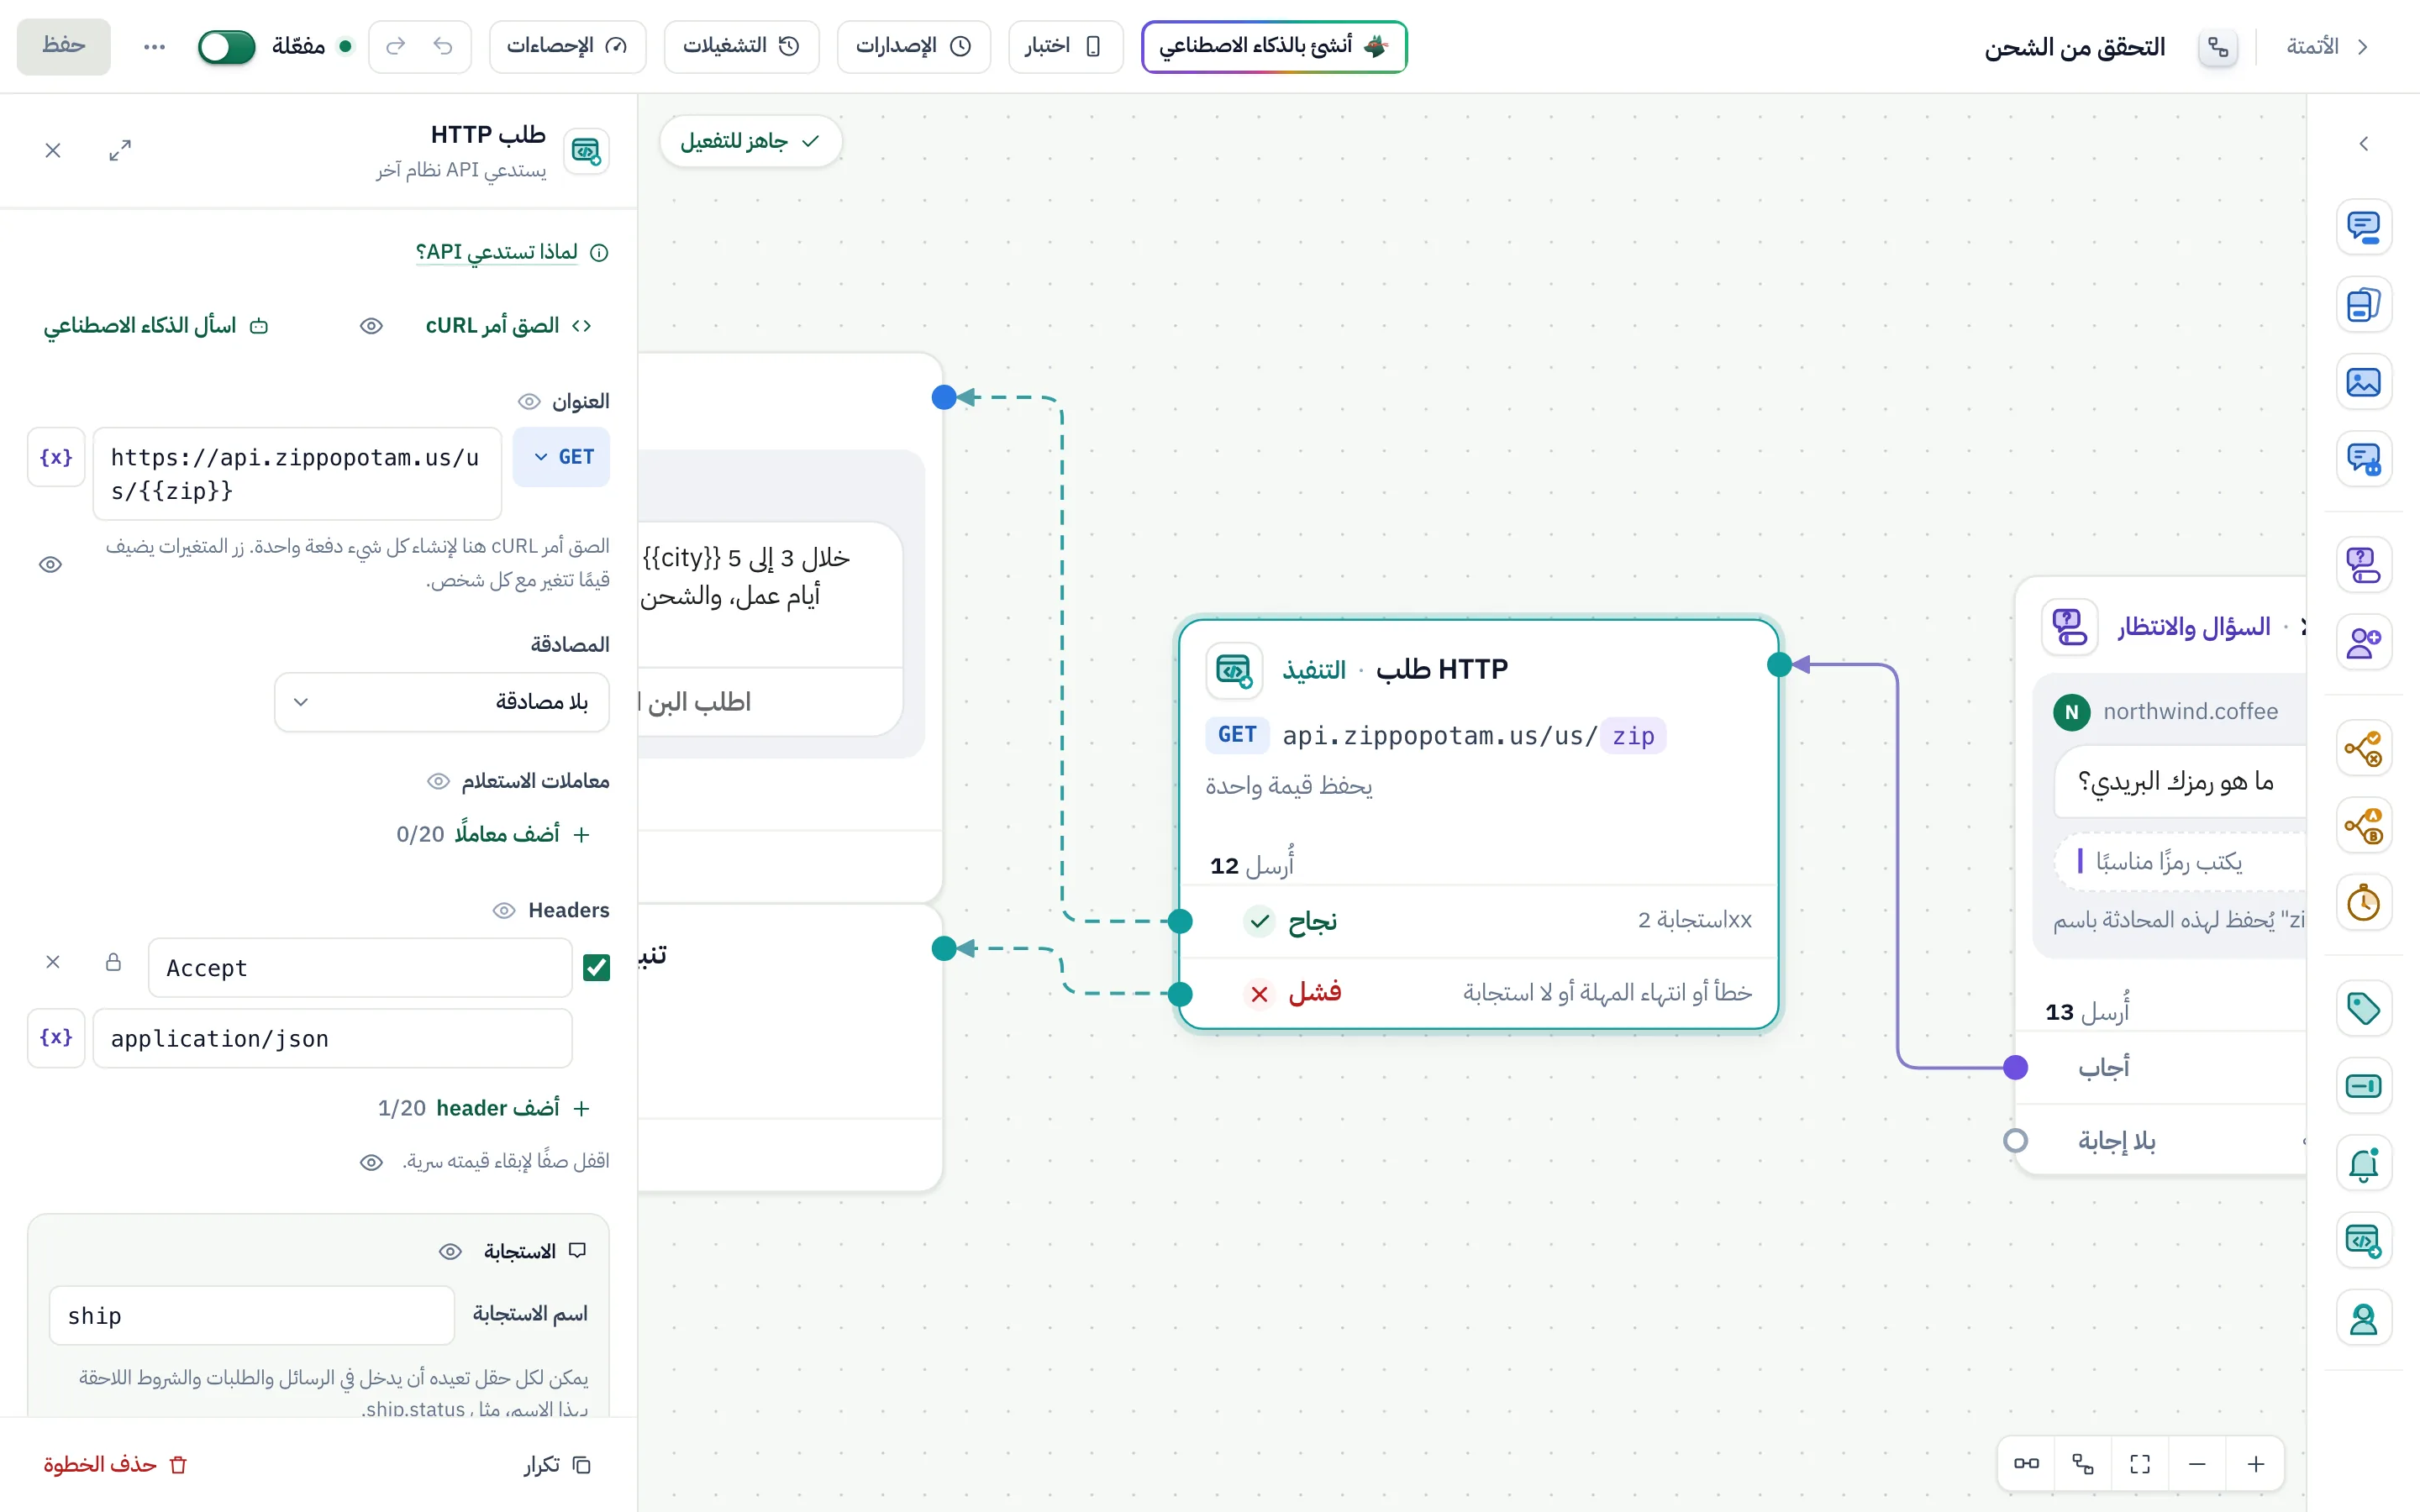Click الصق أمر cURL button
The height and width of the screenshot is (1512, 2420).
pyautogui.click(x=509, y=326)
